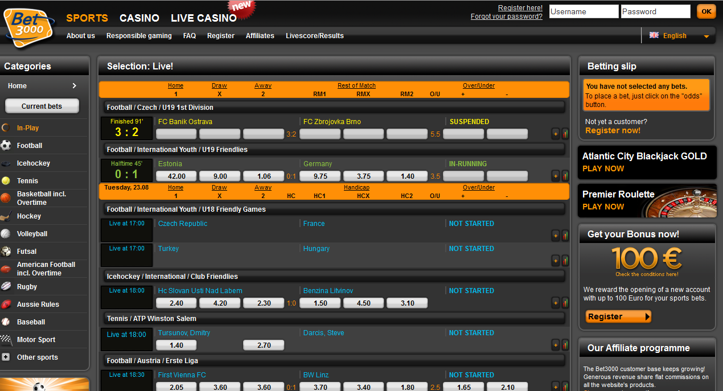Screen dimensions: 723x391
Task: Open About us menu item
Action: [x=81, y=36]
